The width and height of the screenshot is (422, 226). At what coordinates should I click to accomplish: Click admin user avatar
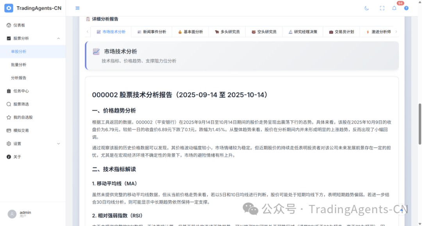pyautogui.click(x=12, y=214)
